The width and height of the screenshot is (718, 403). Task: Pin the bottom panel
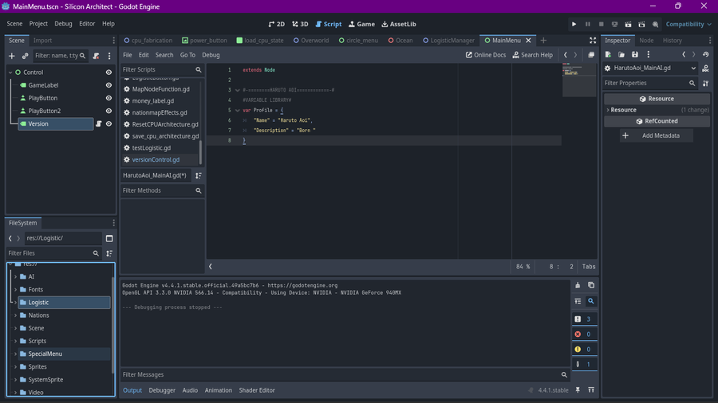(578, 390)
